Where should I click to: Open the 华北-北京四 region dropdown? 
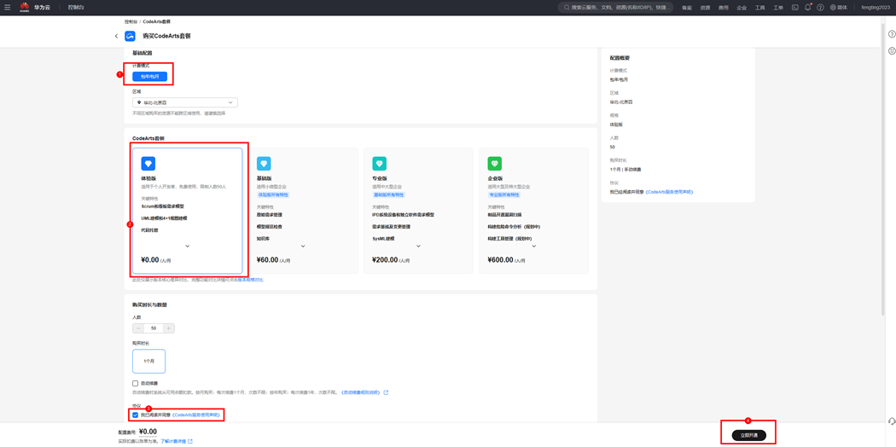click(x=184, y=102)
